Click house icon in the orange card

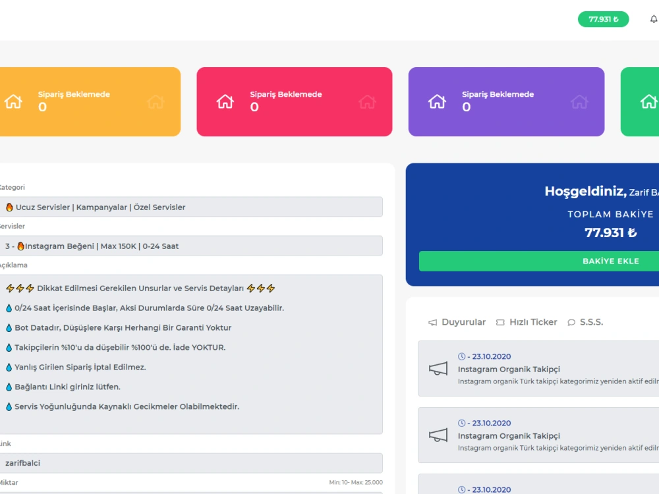point(13,101)
